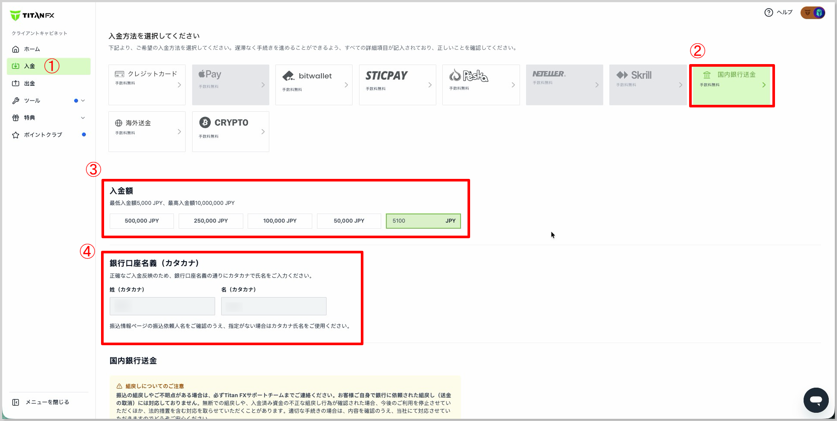Image resolution: width=837 pixels, height=421 pixels.
Task: Click the custom amount field showing 5100
Action: click(x=423, y=221)
